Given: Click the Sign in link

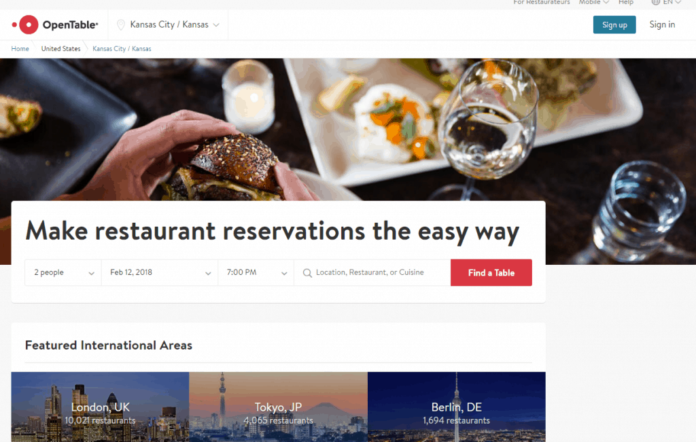Looking at the screenshot, I should pyautogui.click(x=662, y=25).
